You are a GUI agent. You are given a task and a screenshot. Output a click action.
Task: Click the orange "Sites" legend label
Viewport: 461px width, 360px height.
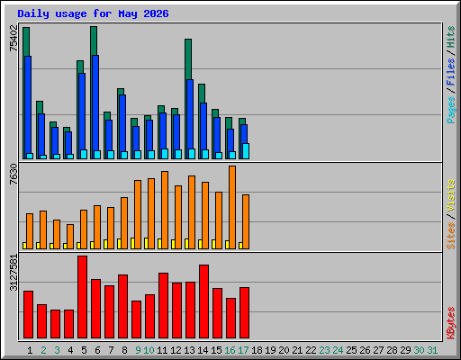click(451, 236)
